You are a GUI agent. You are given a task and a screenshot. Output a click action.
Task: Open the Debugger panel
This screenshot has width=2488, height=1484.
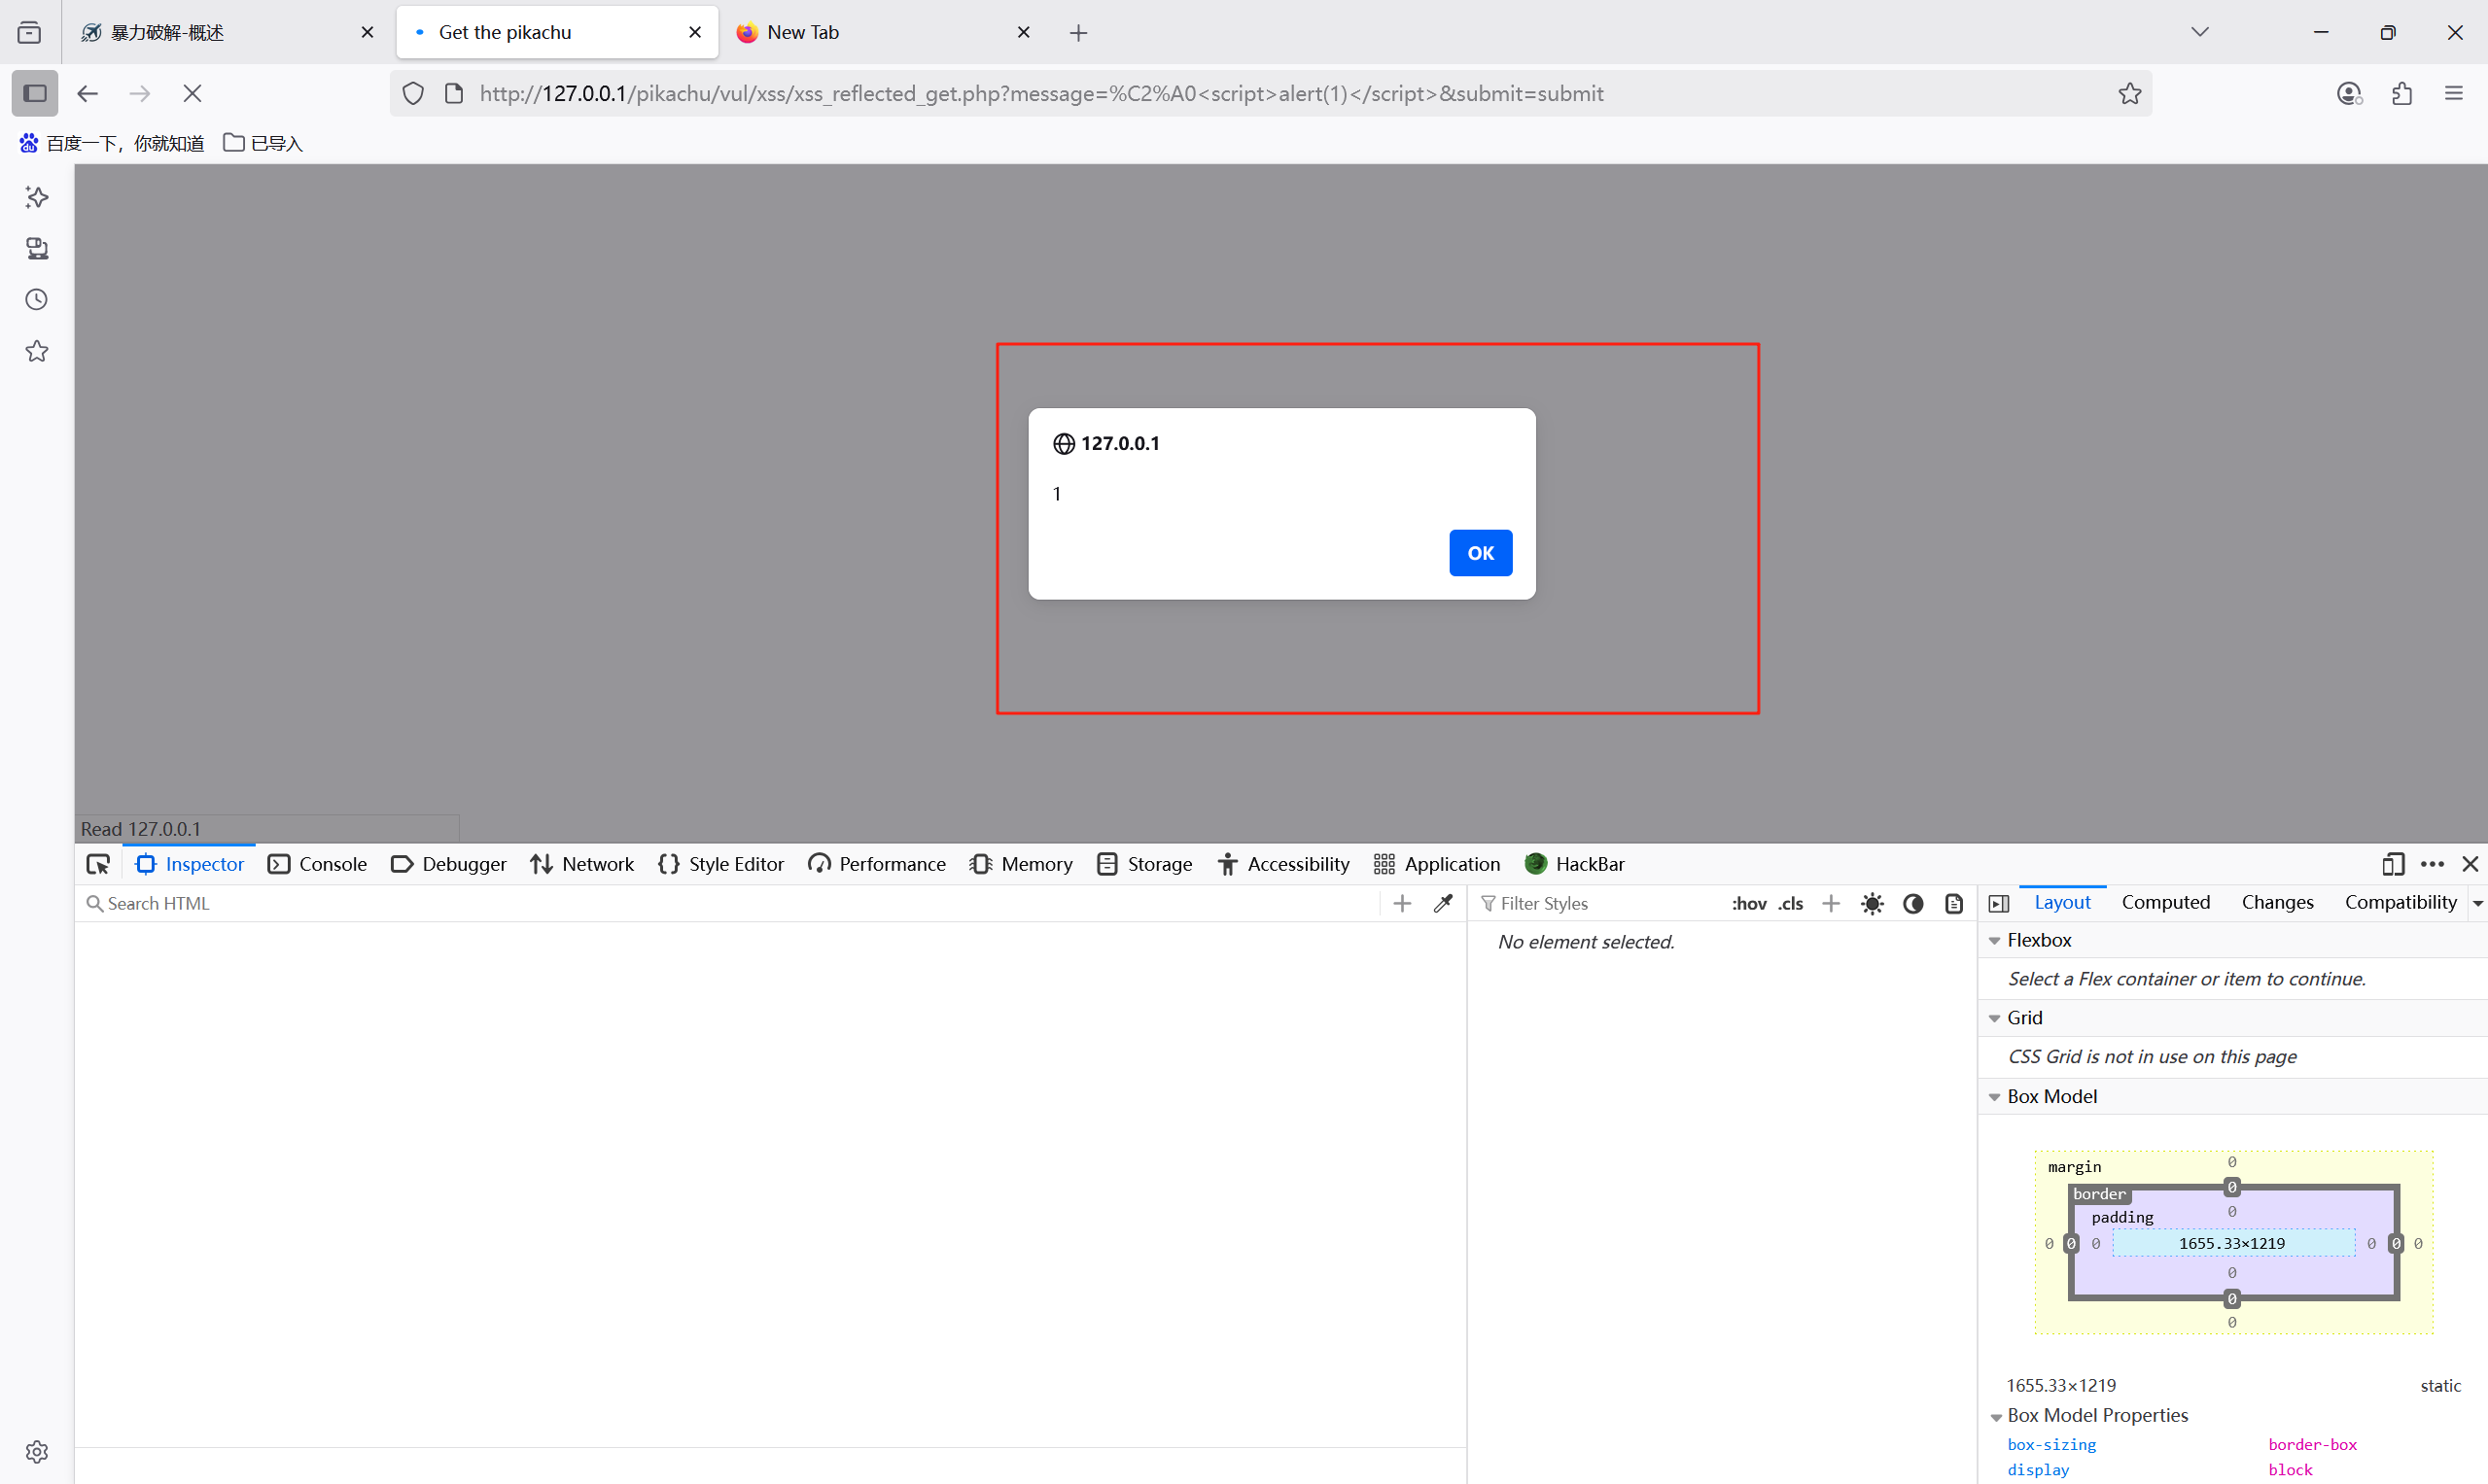(x=449, y=864)
